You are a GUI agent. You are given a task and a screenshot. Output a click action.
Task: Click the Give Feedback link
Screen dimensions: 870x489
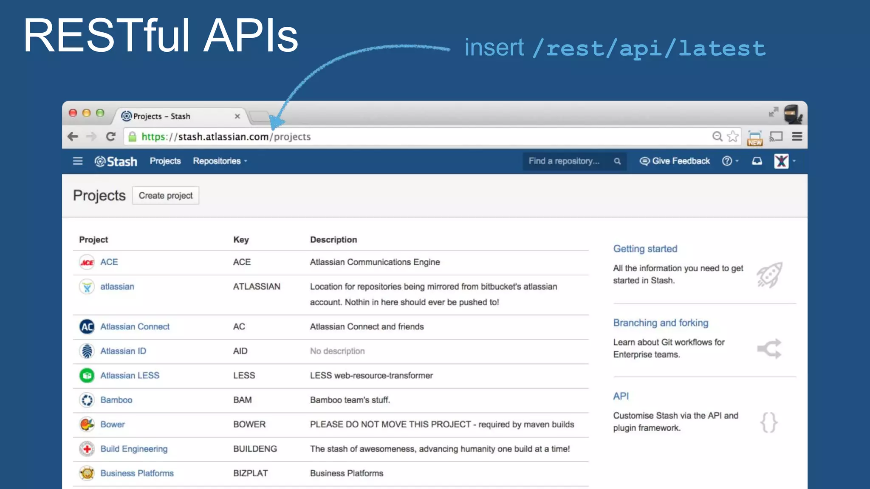click(x=675, y=161)
